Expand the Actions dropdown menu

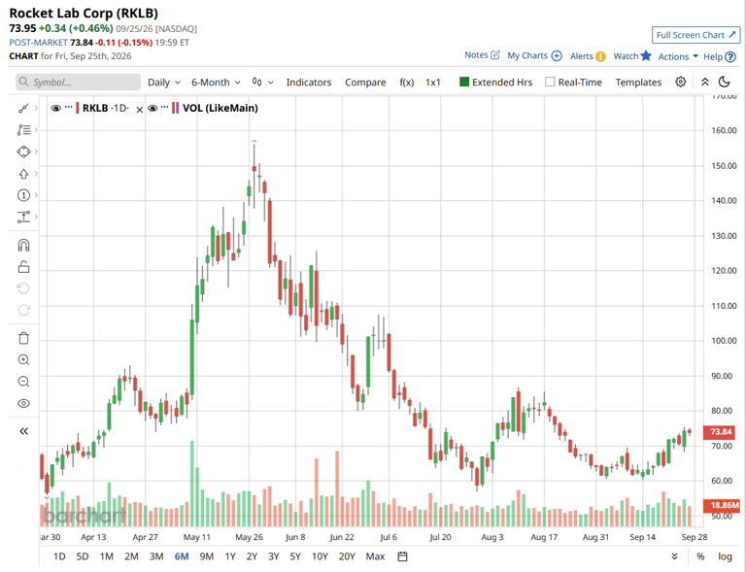click(678, 56)
